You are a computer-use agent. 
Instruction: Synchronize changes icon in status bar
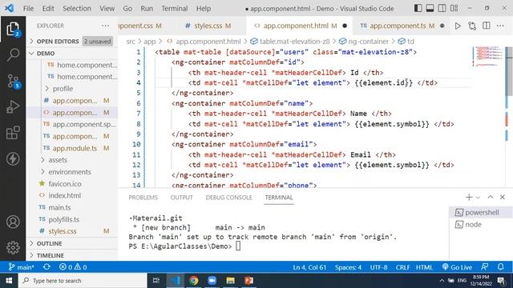(46, 267)
